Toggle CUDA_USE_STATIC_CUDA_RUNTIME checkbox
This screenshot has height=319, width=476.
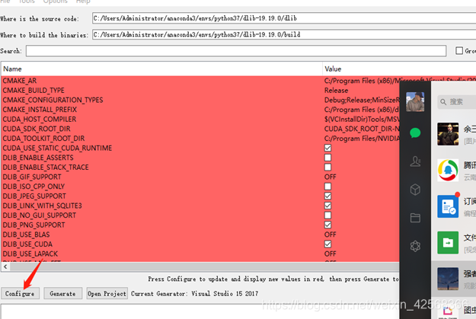point(327,148)
